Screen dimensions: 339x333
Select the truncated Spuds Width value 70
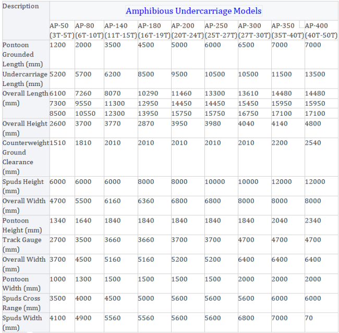(309, 318)
